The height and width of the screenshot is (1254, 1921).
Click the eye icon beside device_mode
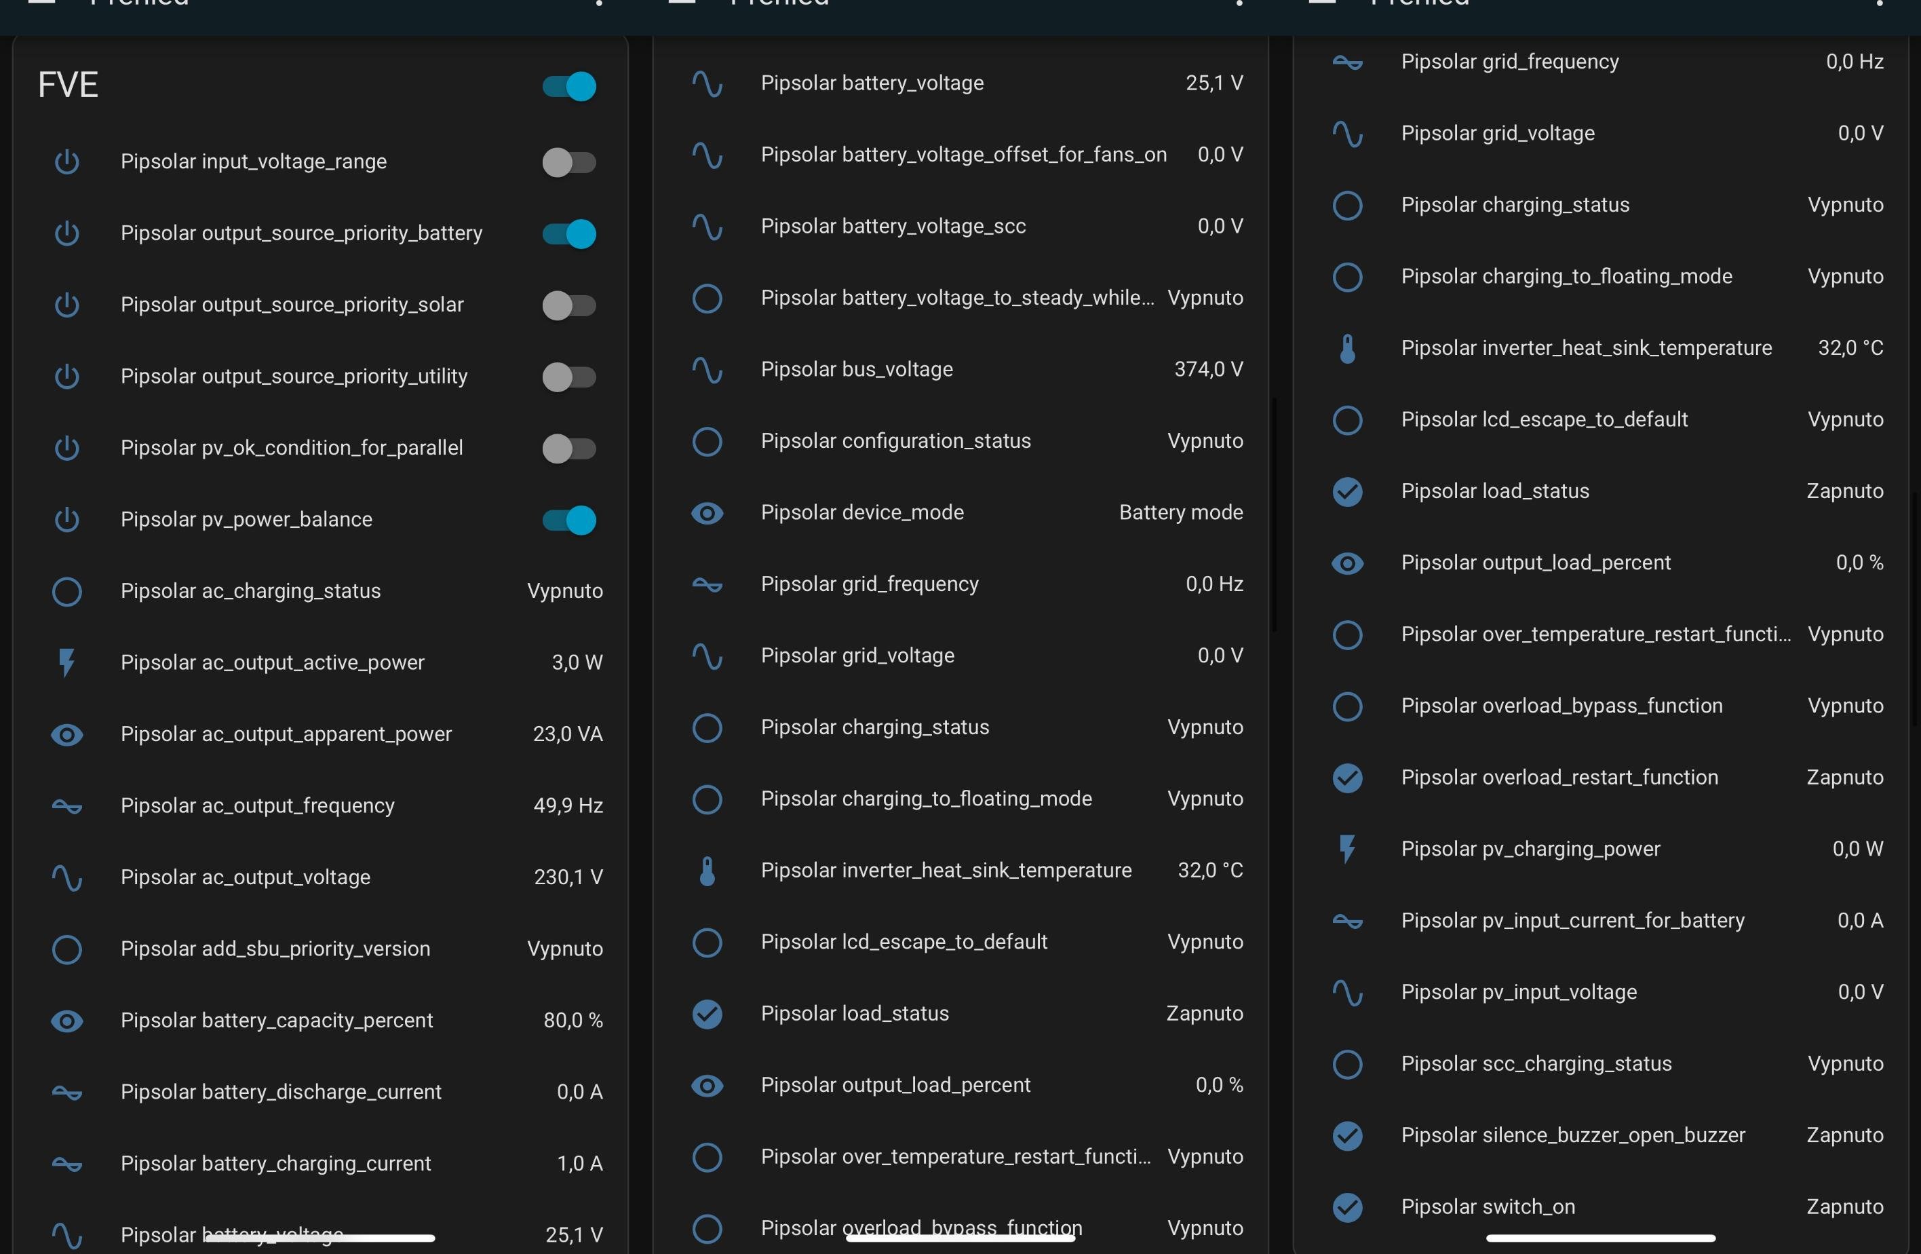point(707,513)
